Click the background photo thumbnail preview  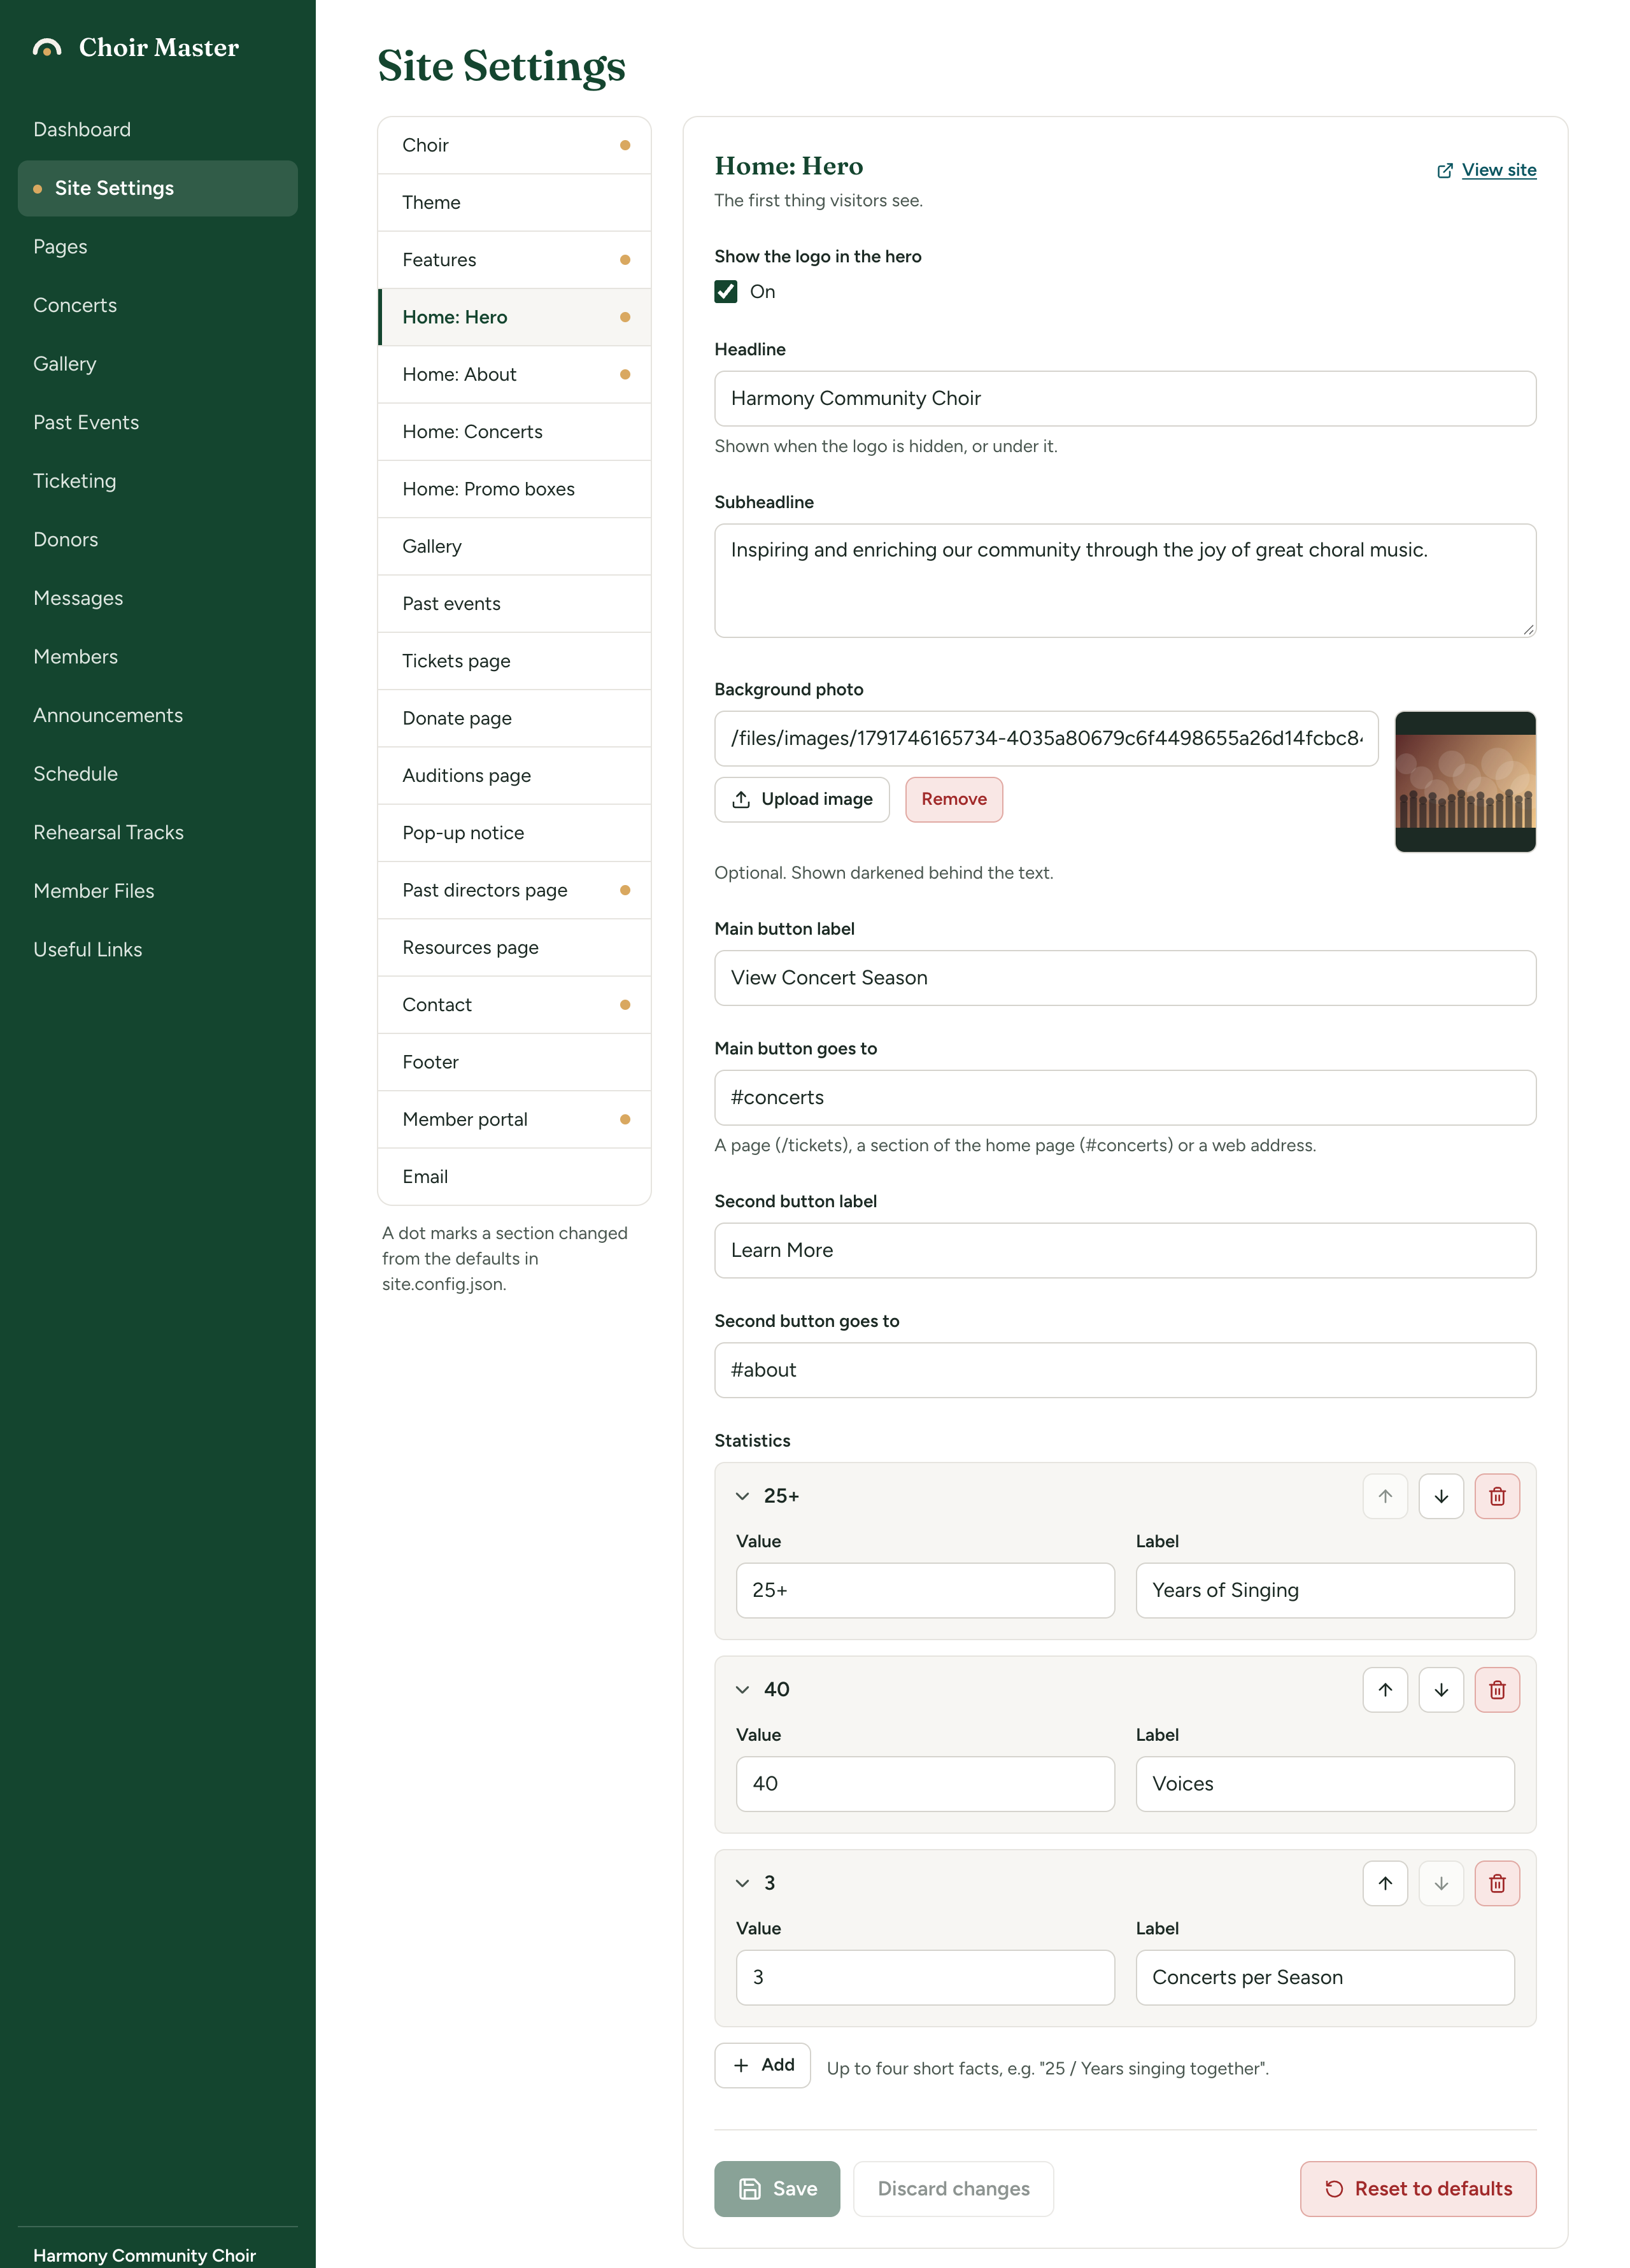[x=1465, y=782]
